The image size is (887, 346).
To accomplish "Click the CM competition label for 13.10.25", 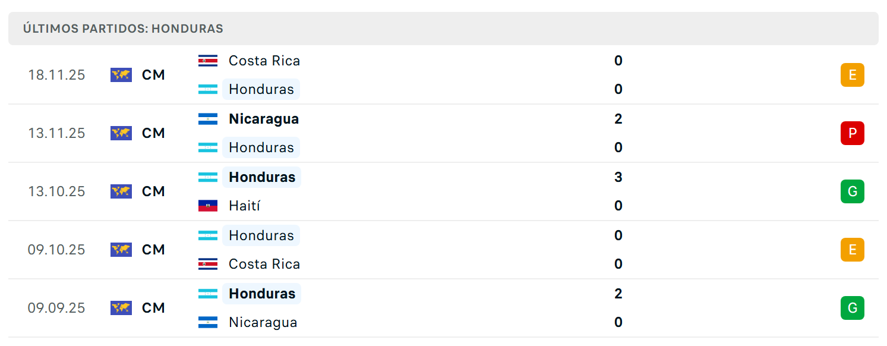I will 153,191.
